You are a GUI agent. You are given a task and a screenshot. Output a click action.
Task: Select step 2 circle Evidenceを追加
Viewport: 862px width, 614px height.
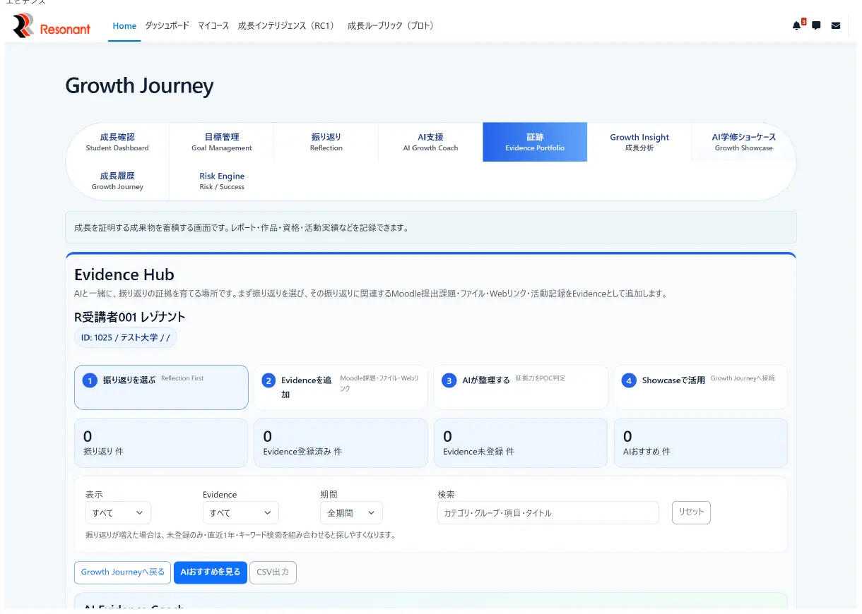268,380
